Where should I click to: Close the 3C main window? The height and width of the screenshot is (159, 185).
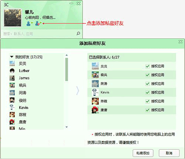(x=78, y=3)
